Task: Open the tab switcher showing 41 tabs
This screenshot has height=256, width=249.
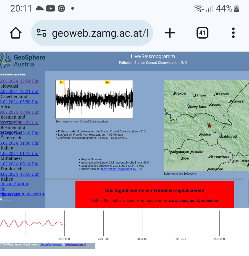Action: 202,33
